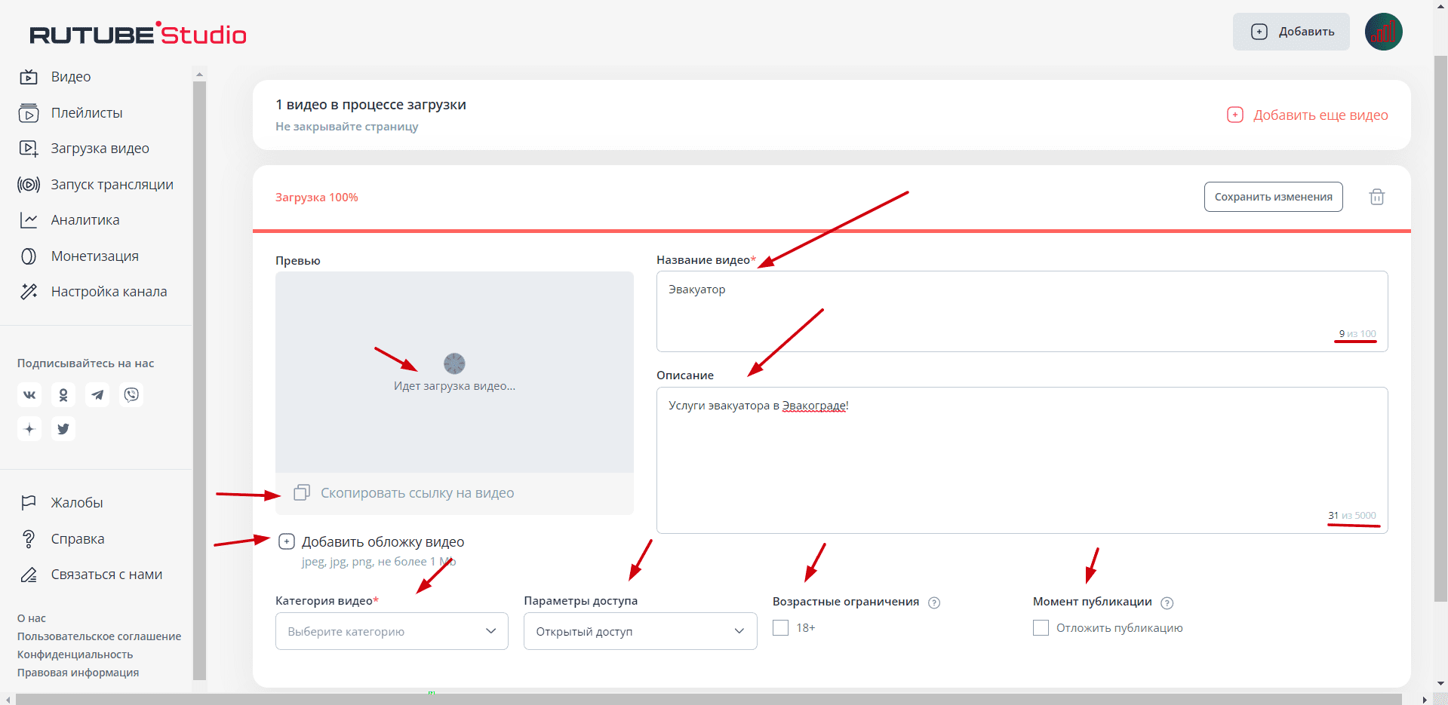Open Правовая информация footer link

[78, 673]
